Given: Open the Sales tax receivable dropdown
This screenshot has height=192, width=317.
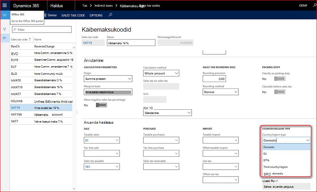Looking at the screenshot, I should point(161,166).
